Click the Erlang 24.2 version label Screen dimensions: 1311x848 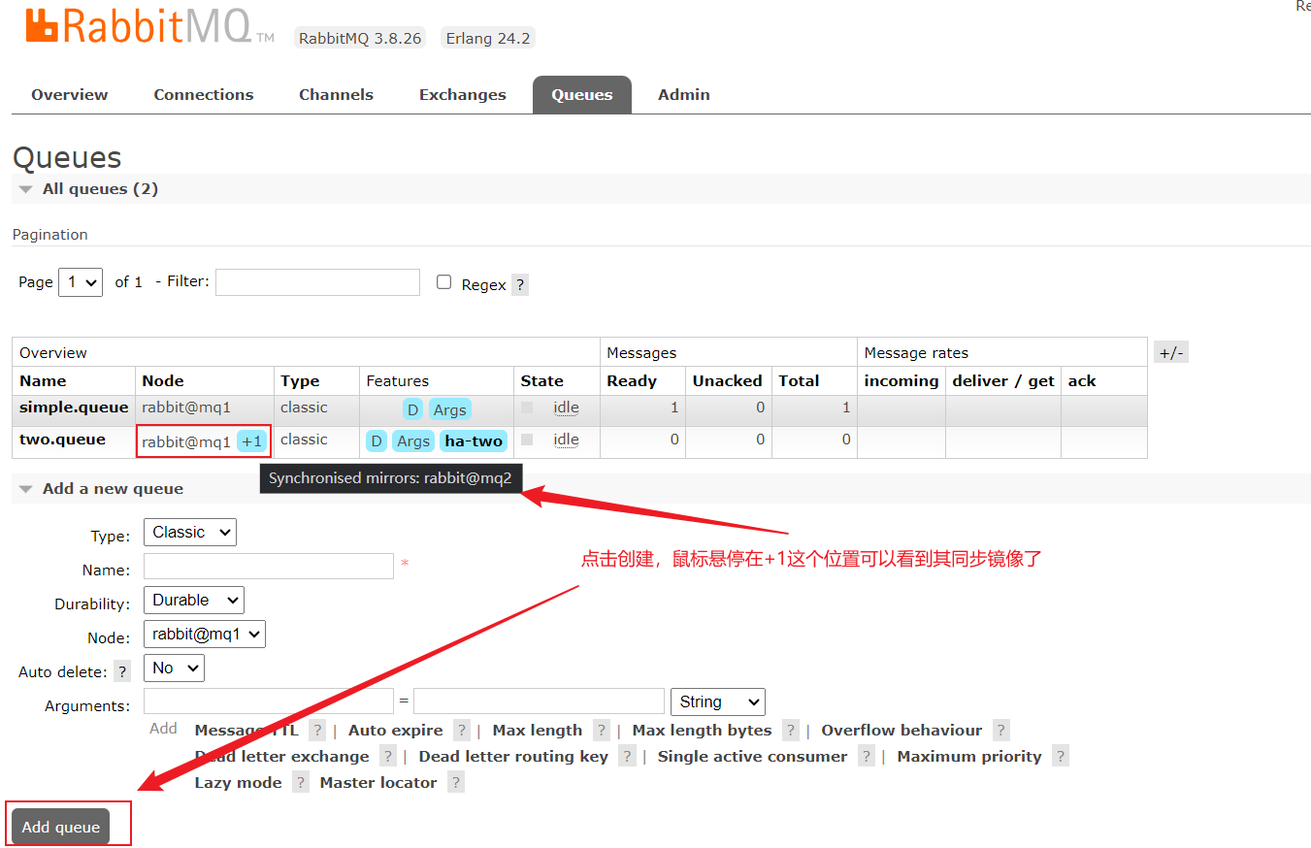point(488,39)
